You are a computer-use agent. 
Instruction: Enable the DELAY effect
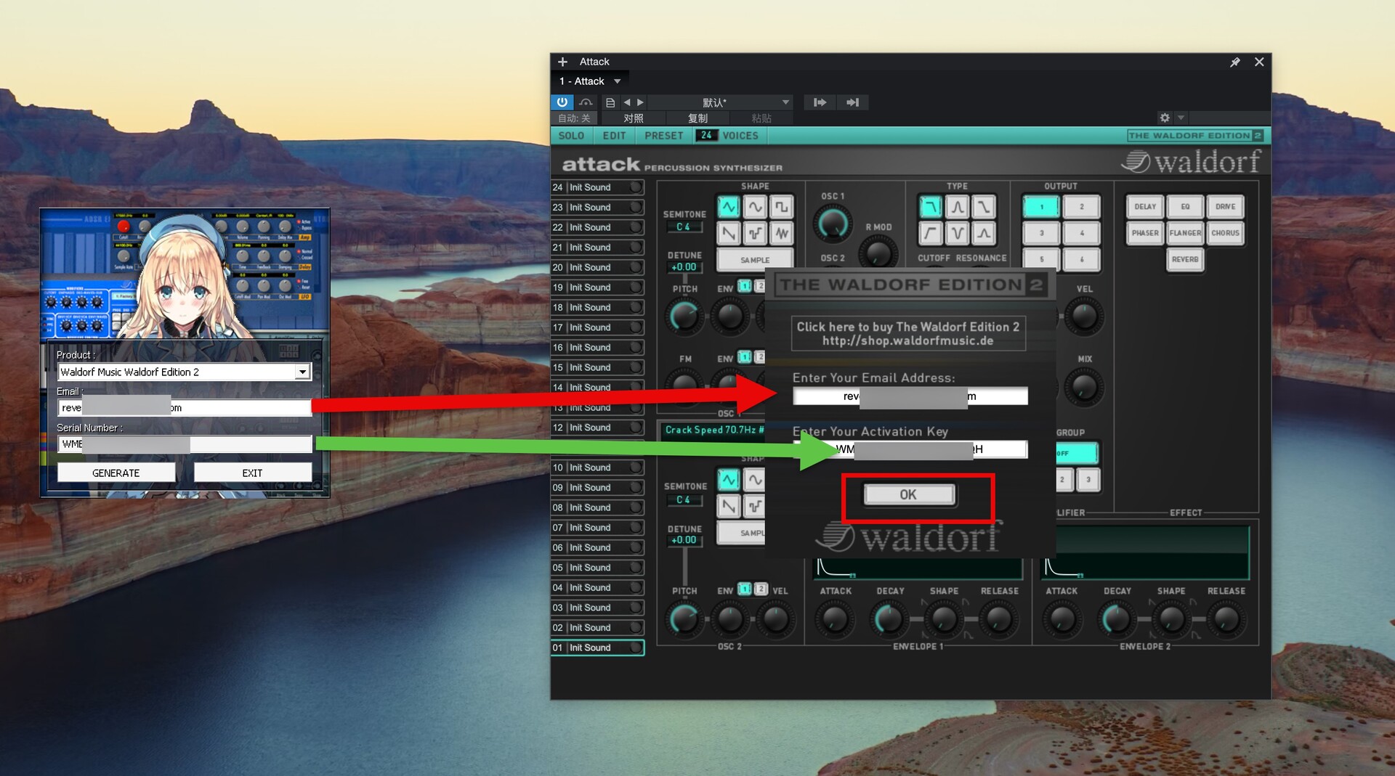click(x=1145, y=207)
